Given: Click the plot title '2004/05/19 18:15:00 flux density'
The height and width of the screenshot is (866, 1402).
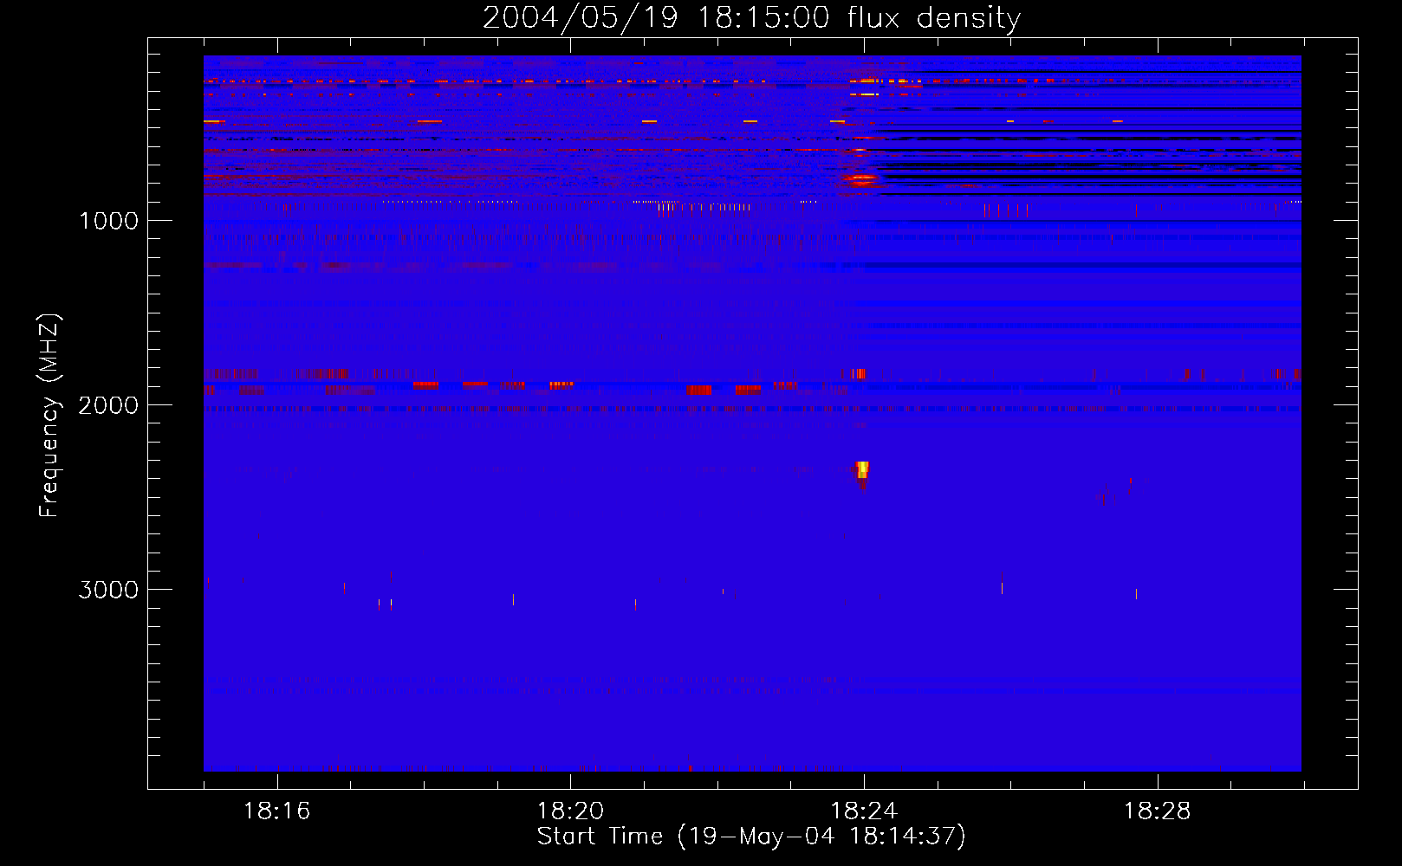Looking at the screenshot, I should click(x=751, y=17).
